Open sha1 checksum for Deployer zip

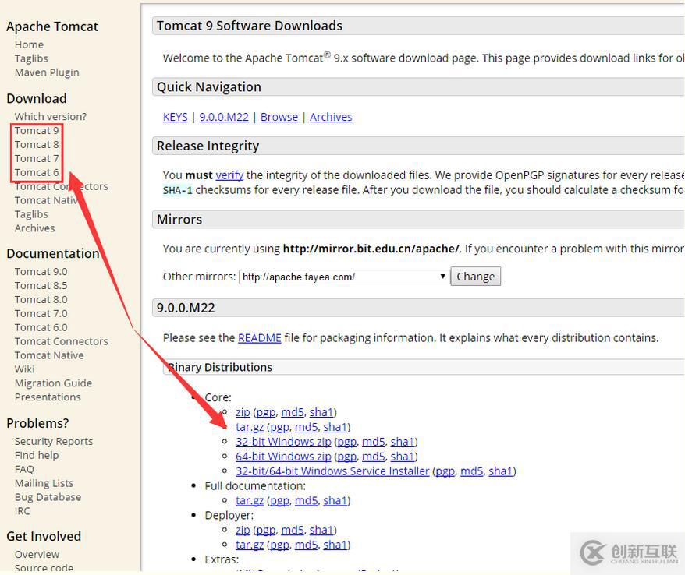point(321,530)
